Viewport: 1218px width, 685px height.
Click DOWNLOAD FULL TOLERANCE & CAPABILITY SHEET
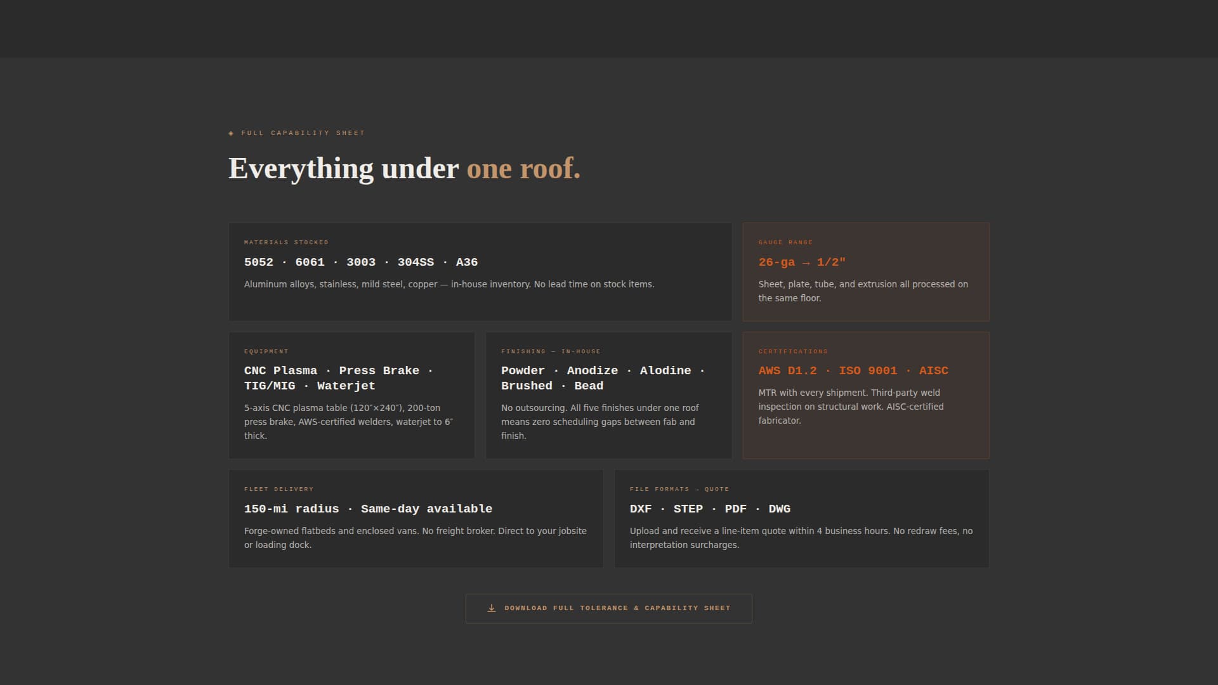608,608
